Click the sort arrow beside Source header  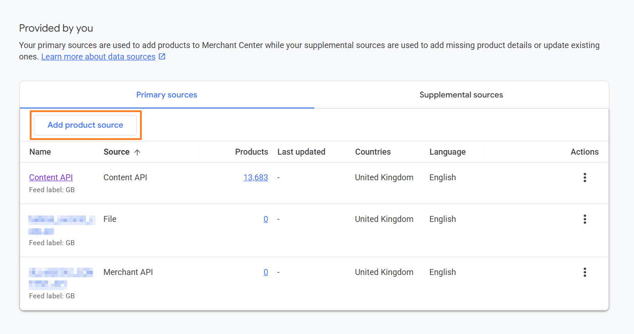tap(137, 152)
